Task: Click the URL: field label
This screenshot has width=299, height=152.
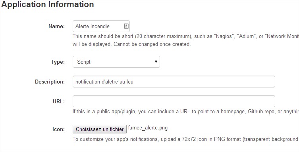Action: click(59, 101)
